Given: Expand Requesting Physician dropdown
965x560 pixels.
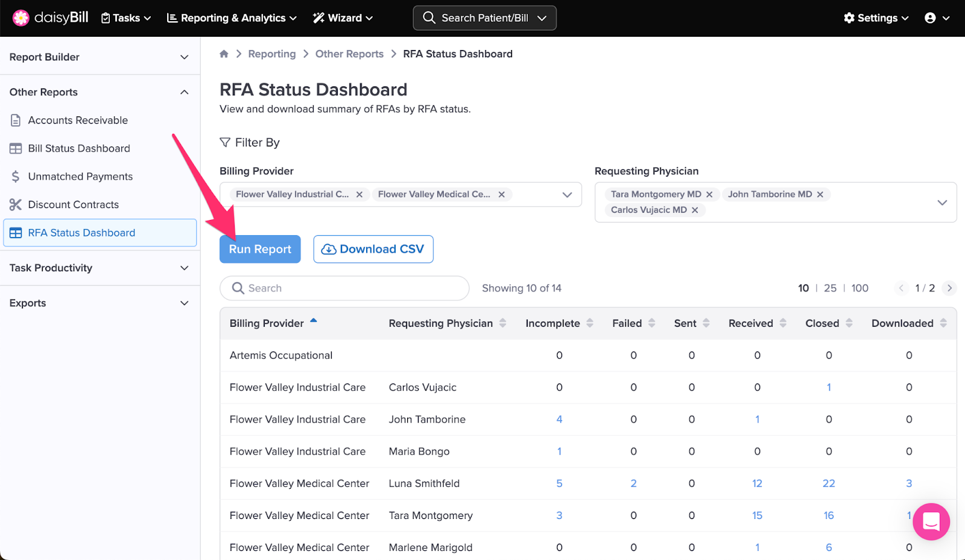Looking at the screenshot, I should tap(941, 203).
